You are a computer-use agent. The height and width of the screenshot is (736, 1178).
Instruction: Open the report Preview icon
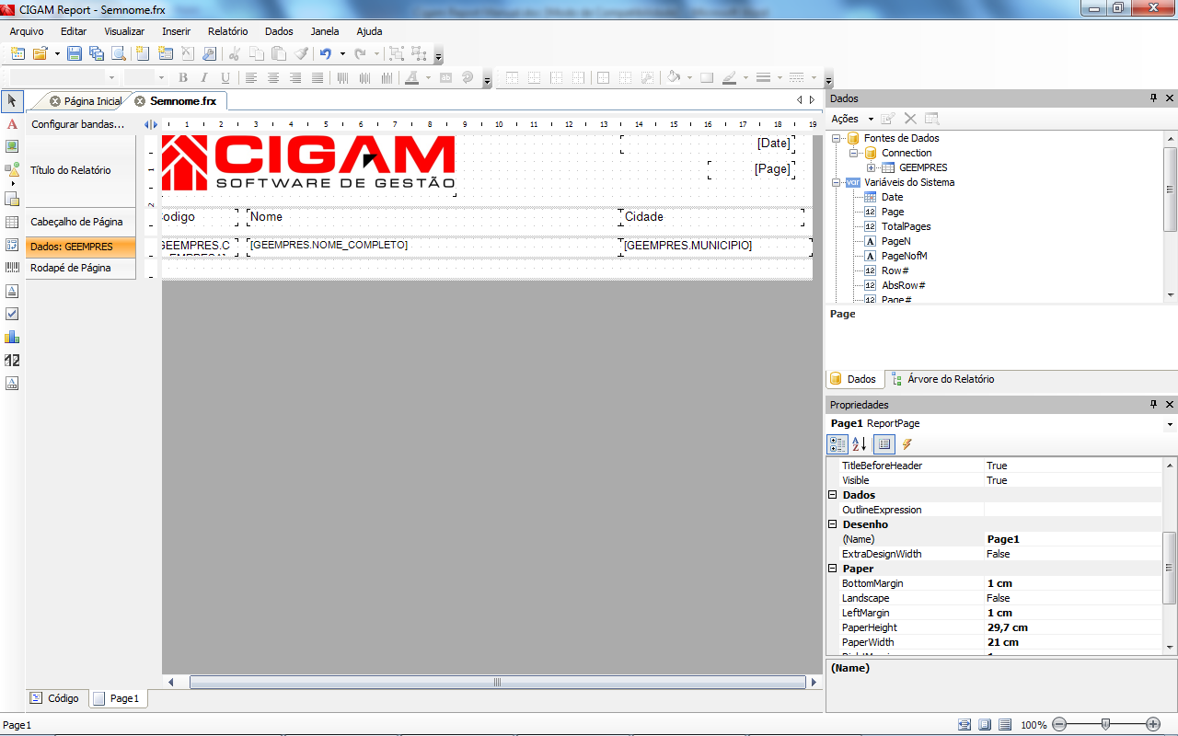click(x=120, y=53)
